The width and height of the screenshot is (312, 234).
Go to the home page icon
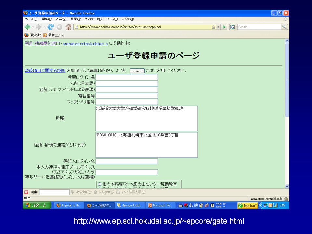pyautogui.click(x=68, y=27)
